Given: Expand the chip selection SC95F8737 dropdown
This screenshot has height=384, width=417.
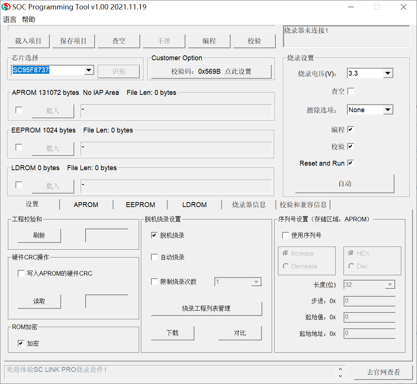Looking at the screenshot, I should click(89, 70).
